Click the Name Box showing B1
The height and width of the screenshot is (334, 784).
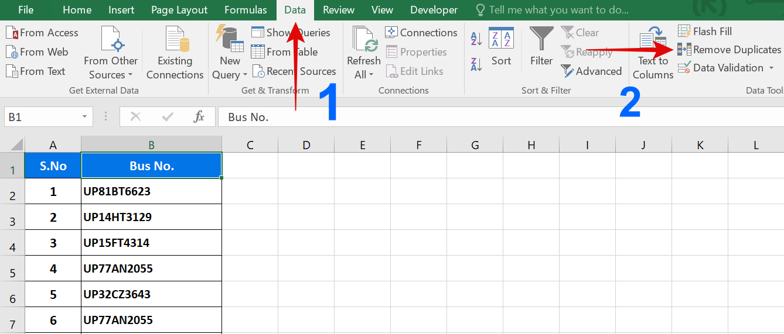[41, 117]
